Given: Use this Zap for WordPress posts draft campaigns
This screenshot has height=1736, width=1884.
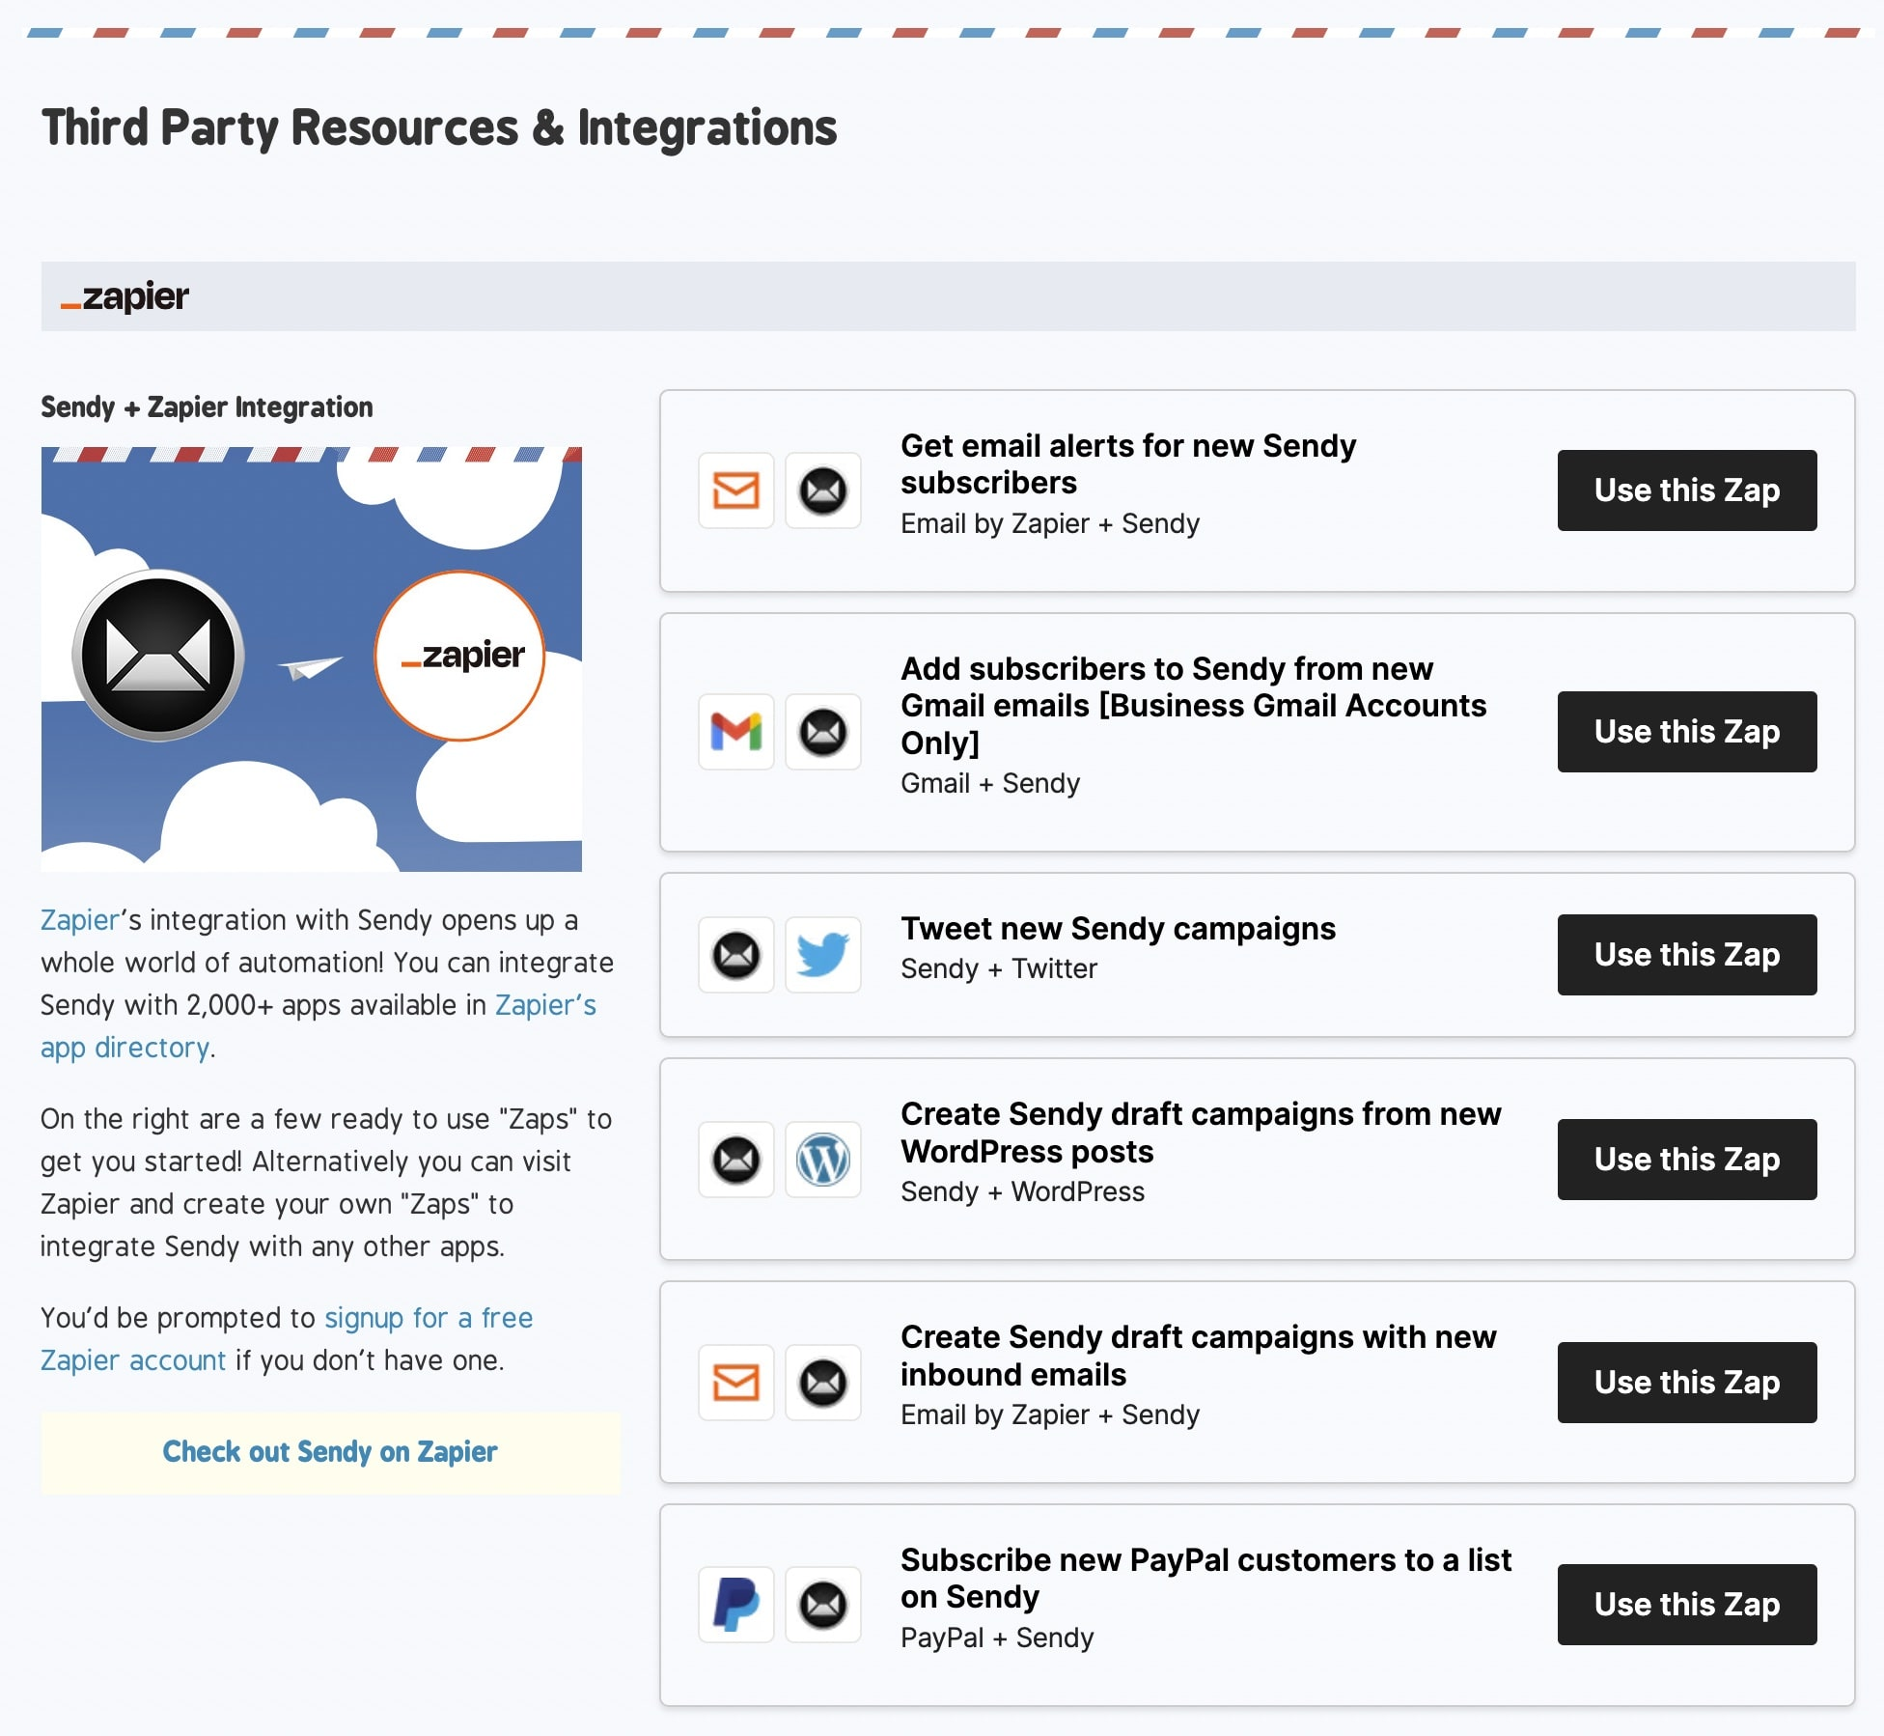Looking at the screenshot, I should click(1687, 1160).
